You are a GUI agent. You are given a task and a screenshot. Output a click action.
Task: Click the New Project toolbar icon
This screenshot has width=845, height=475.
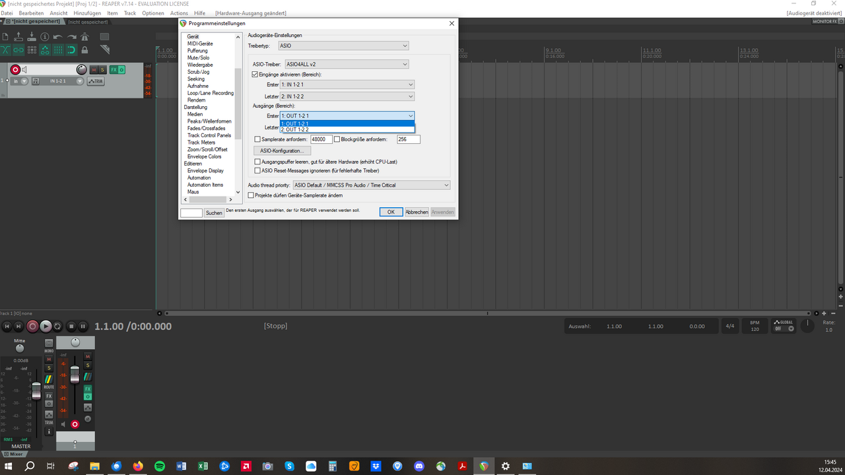tap(5, 37)
